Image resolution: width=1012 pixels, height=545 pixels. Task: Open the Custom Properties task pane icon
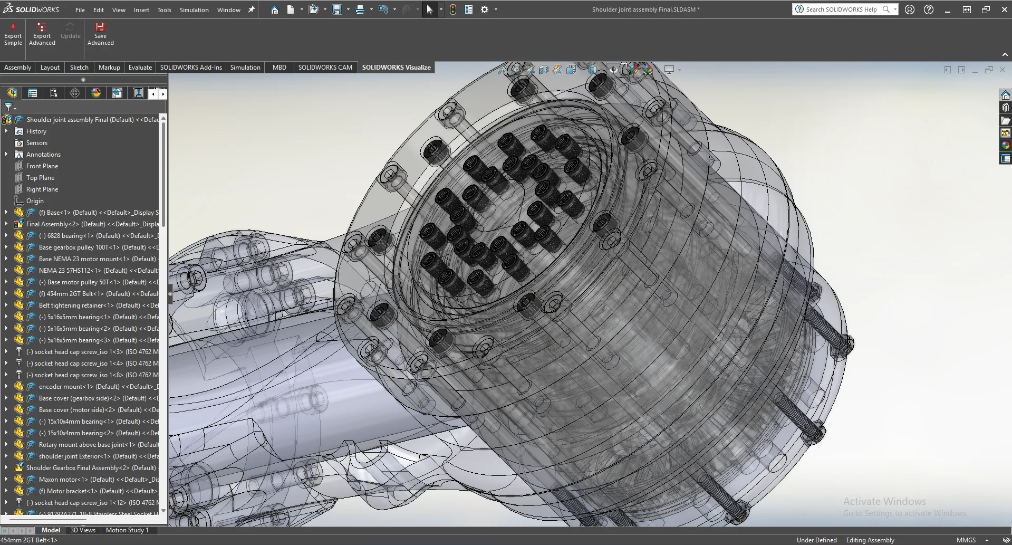pyautogui.click(x=1006, y=158)
